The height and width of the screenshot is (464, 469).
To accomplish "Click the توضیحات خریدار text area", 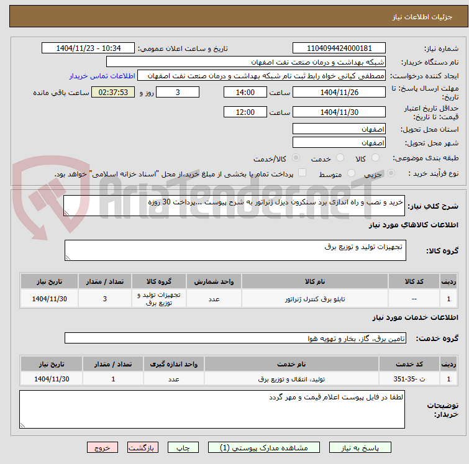I will coord(212,409).
